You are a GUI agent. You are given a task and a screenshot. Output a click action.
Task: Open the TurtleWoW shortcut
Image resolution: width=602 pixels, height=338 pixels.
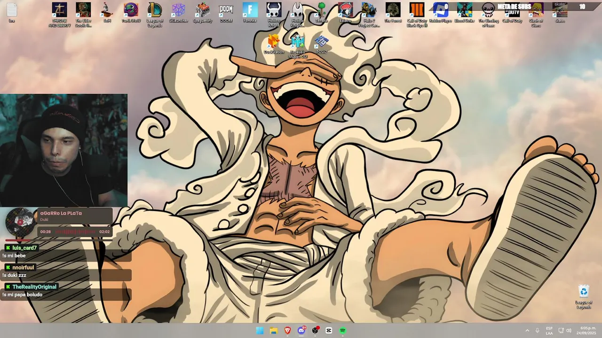[x=131, y=13]
